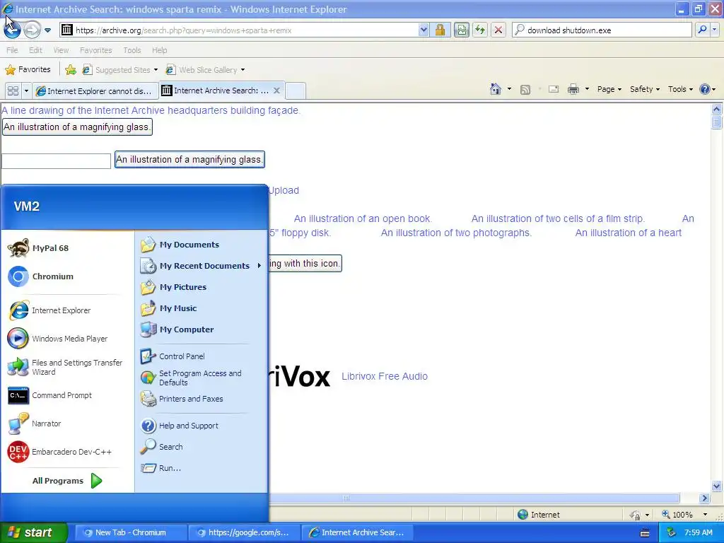Click the address bar URL field

[x=239, y=30]
